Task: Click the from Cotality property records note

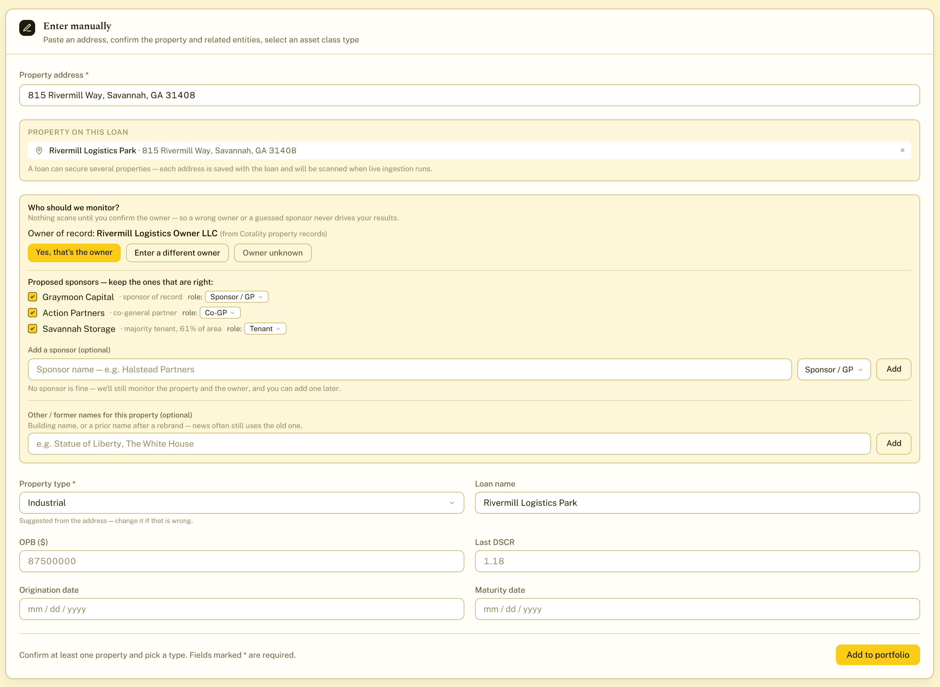Action: pyautogui.click(x=273, y=234)
